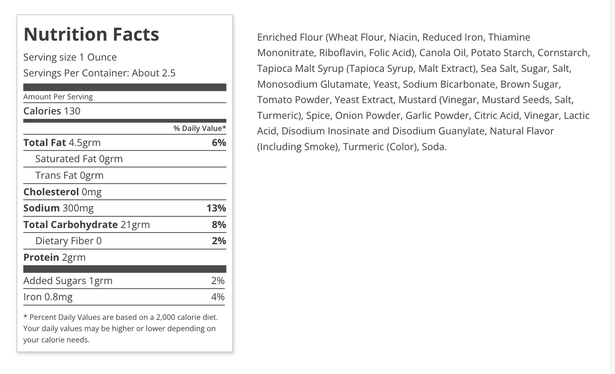Click the Total Carbohydrate 21grm label
The image size is (615, 374).
[86, 224]
